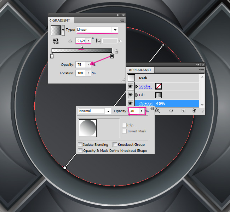Click the Reverse Gradient icon

pyautogui.click(x=56, y=41)
